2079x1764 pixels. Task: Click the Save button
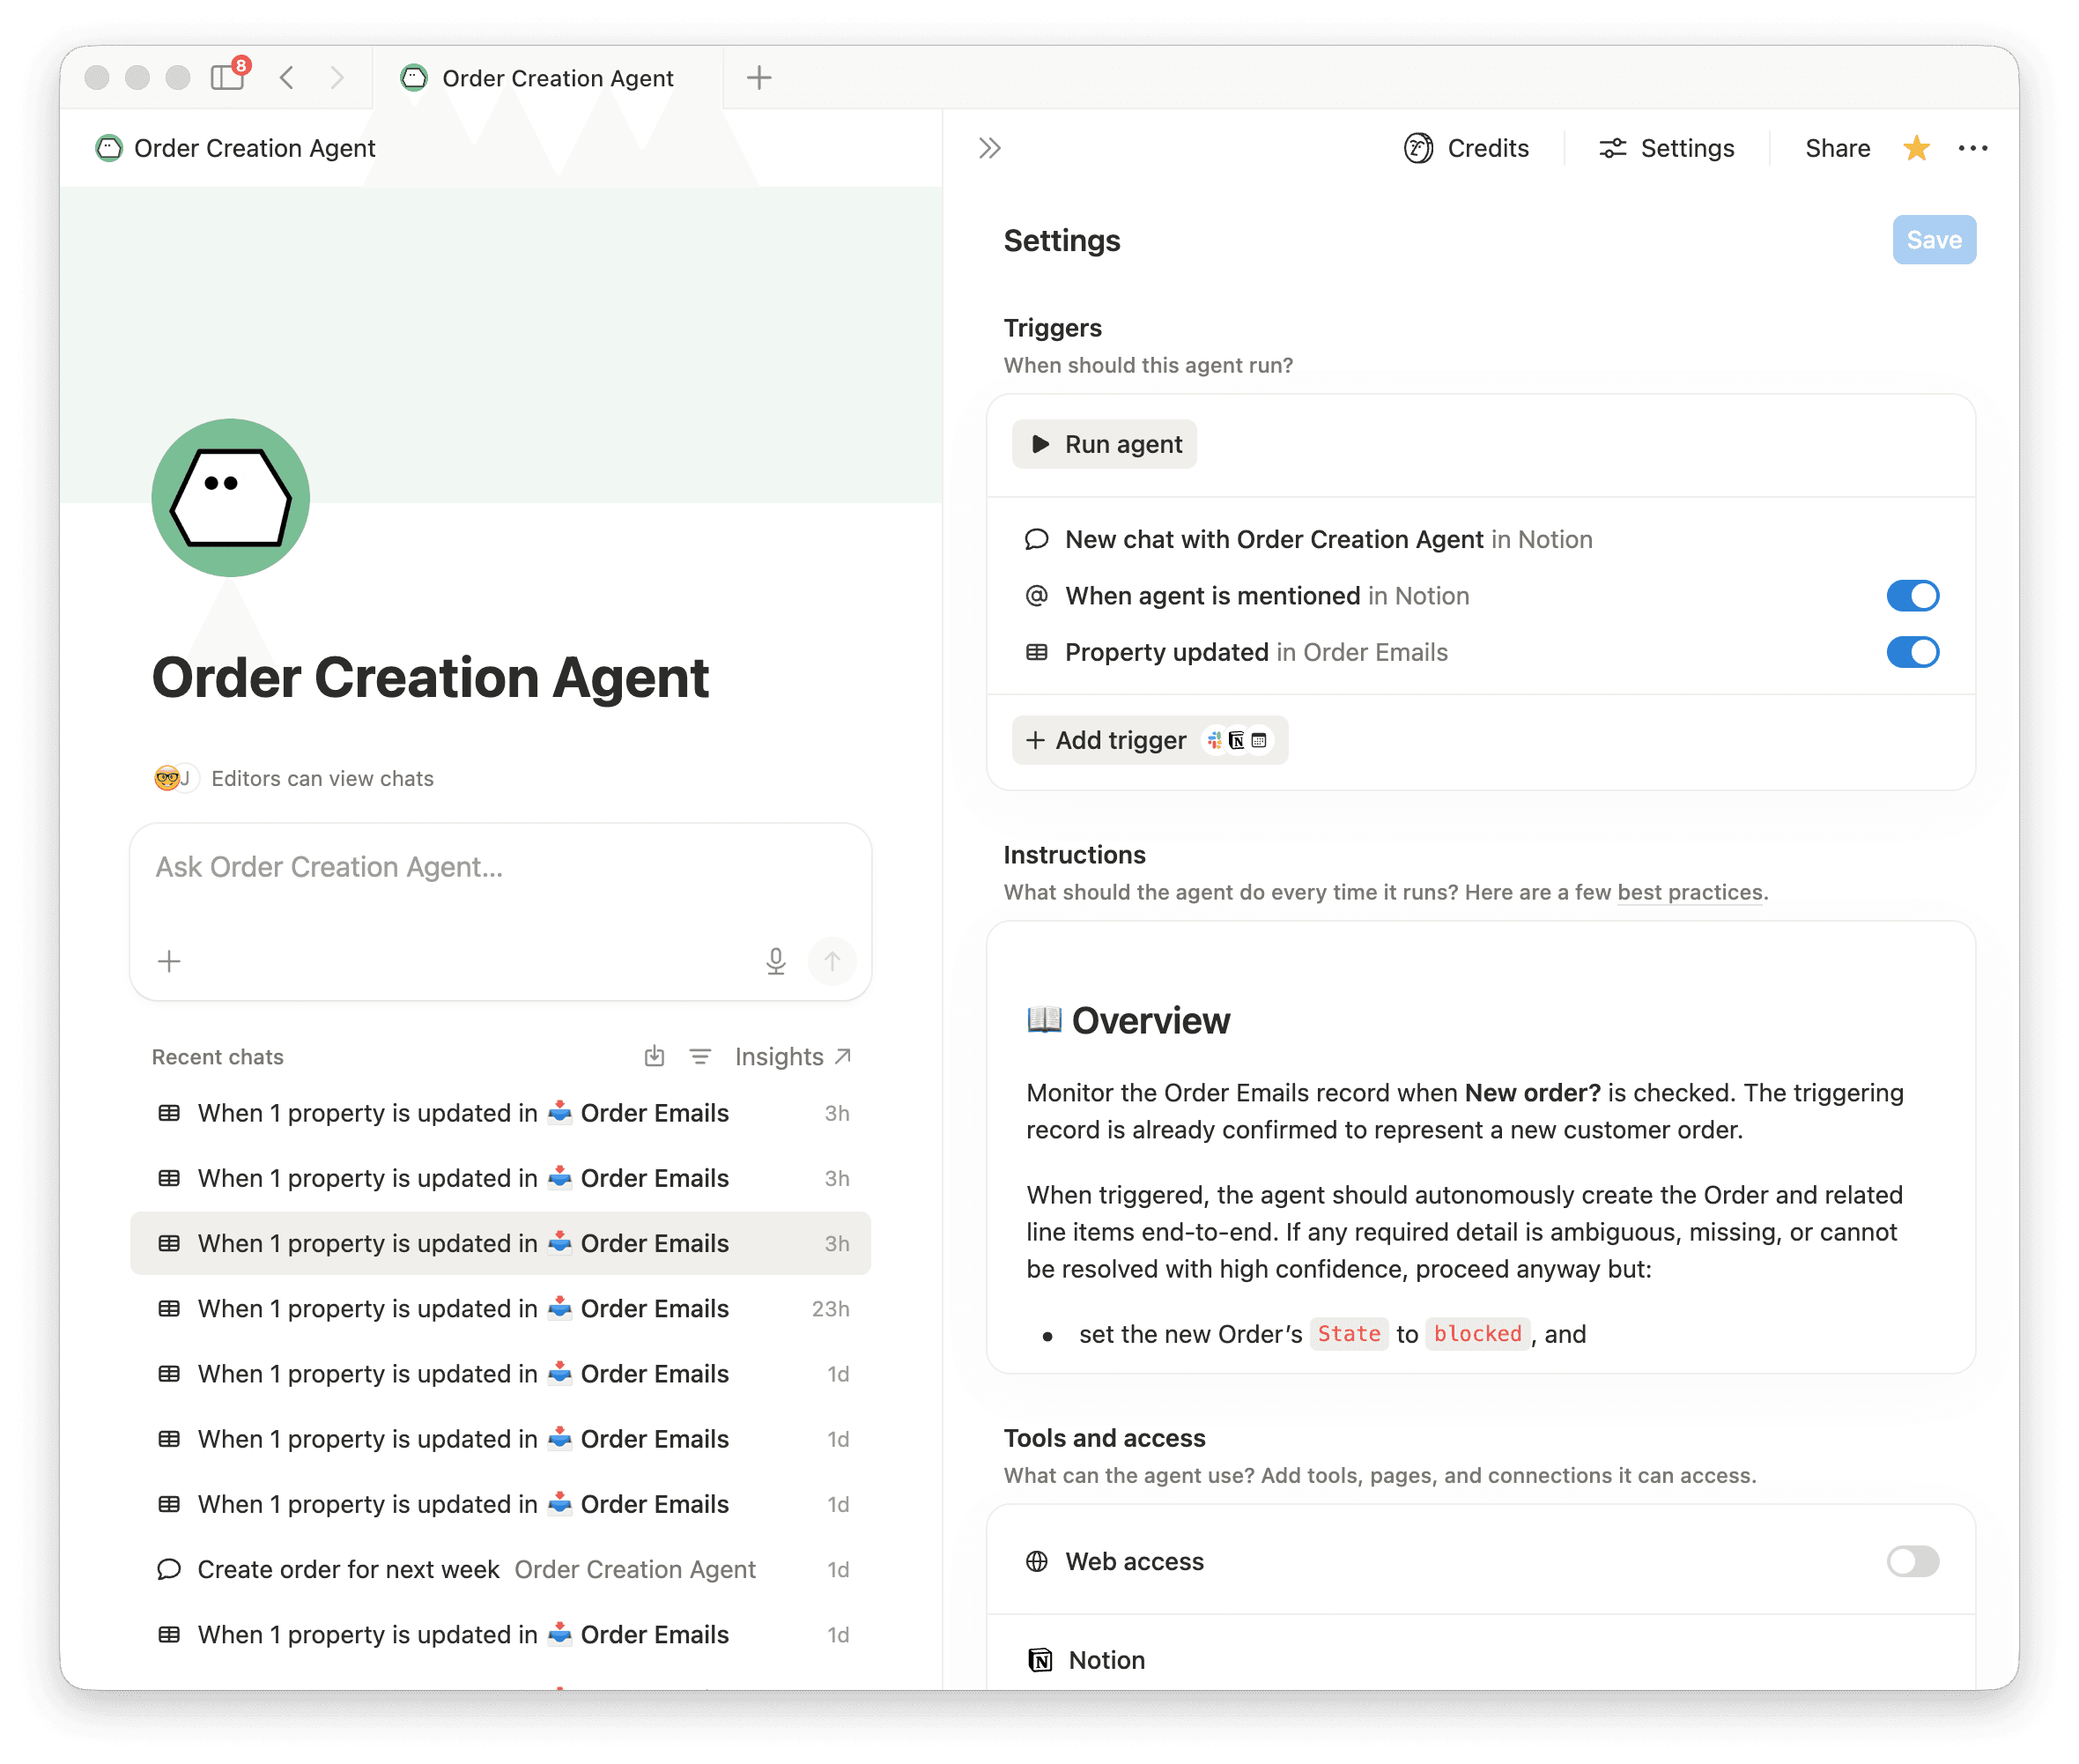click(x=1933, y=240)
